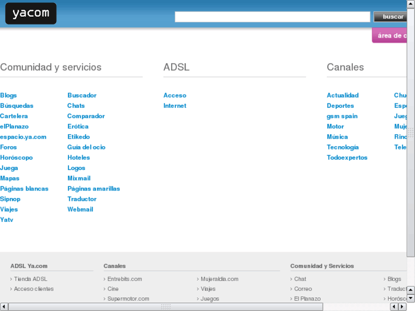Open Todoexpertos link

coord(347,157)
